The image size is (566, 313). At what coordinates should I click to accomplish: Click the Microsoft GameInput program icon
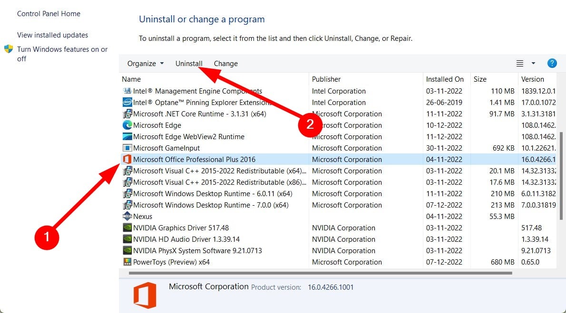point(127,148)
